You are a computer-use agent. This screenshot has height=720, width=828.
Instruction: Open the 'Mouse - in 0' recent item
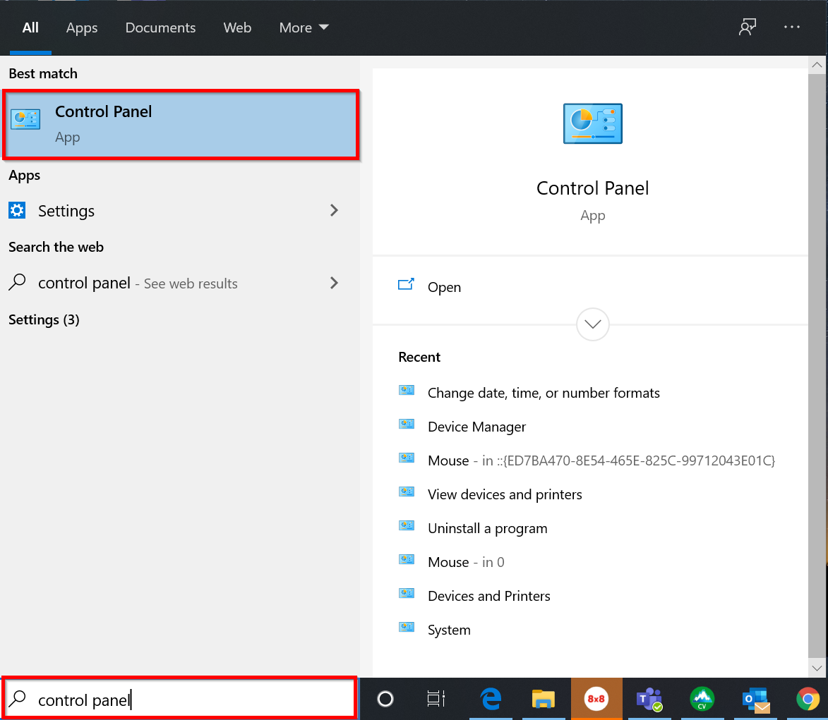pos(466,562)
